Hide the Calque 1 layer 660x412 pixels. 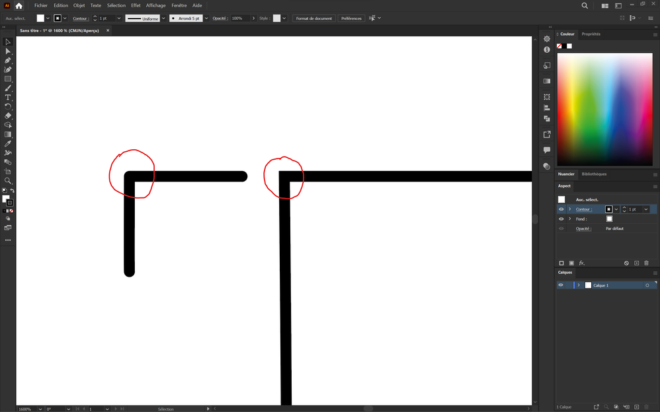tap(561, 285)
